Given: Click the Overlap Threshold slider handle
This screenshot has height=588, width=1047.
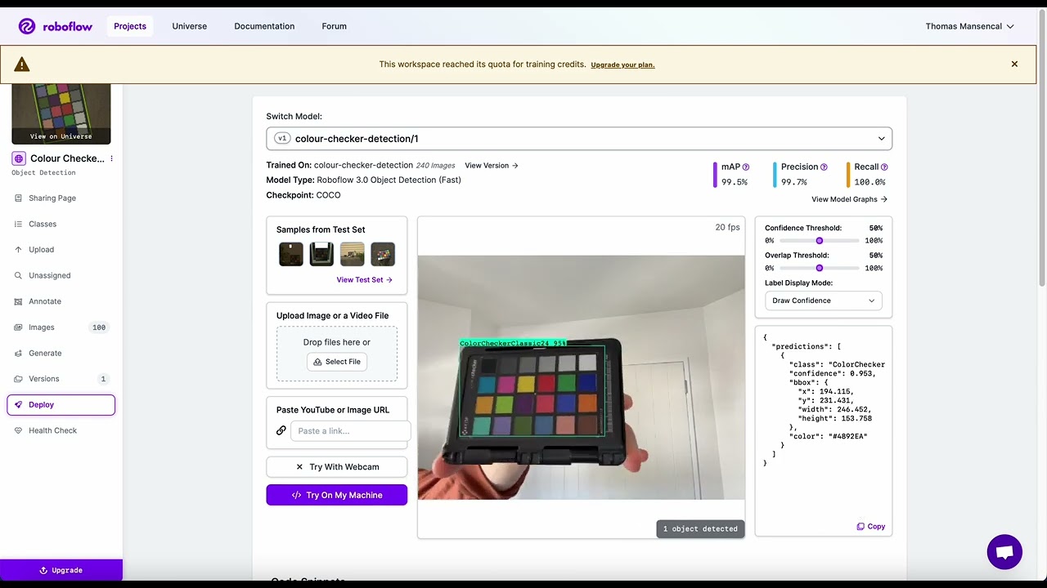Looking at the screenshot, I should (820, 268).
